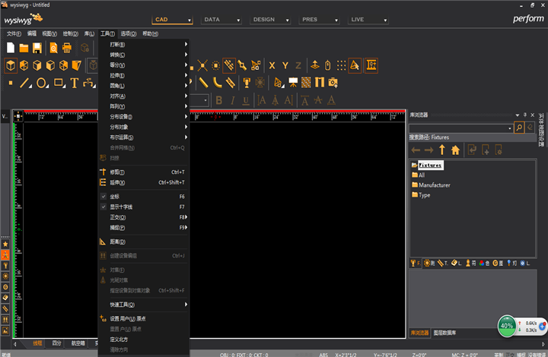
Task: Select the circle drawing tool
Action: coord(41,83)
